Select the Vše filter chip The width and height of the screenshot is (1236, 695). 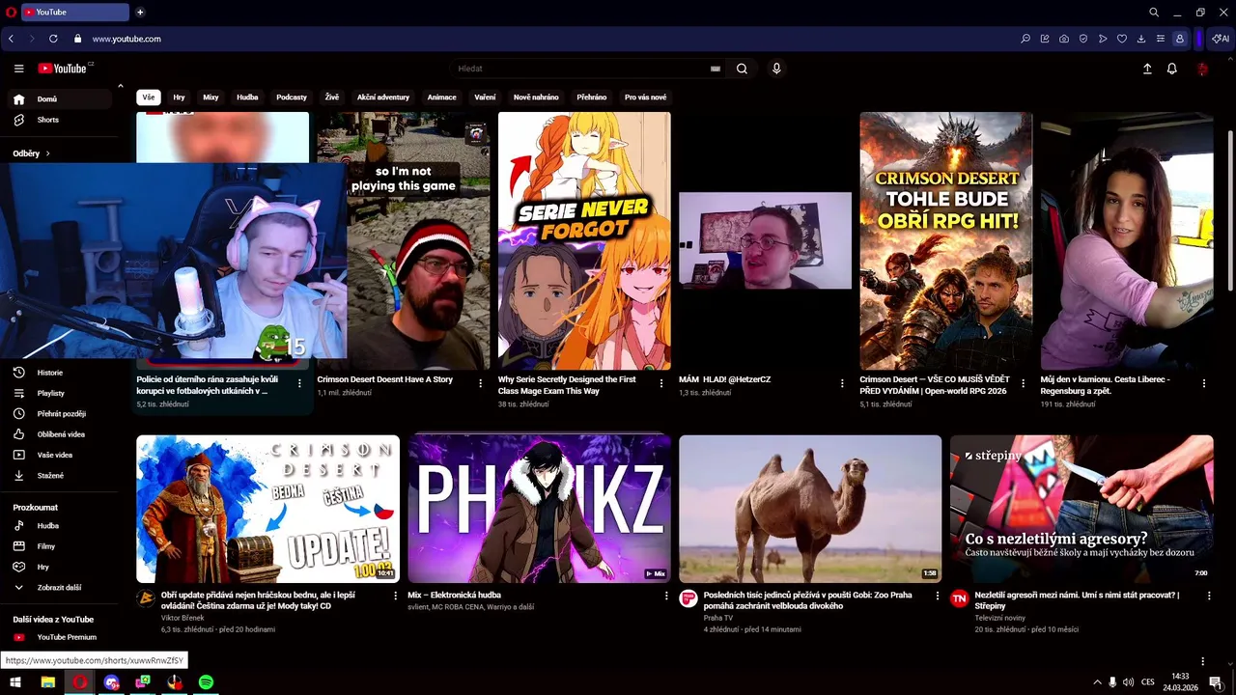149,97
